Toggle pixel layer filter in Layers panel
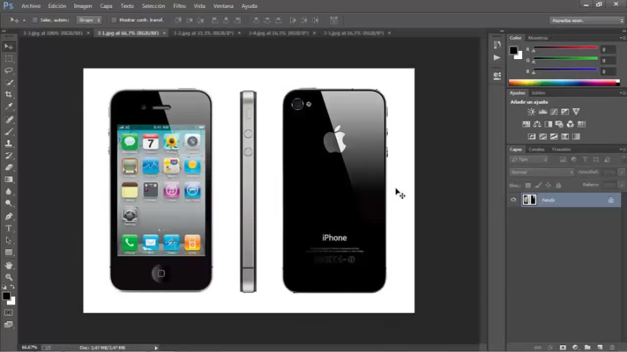The image size is (627, 352). tap(563, 159)
